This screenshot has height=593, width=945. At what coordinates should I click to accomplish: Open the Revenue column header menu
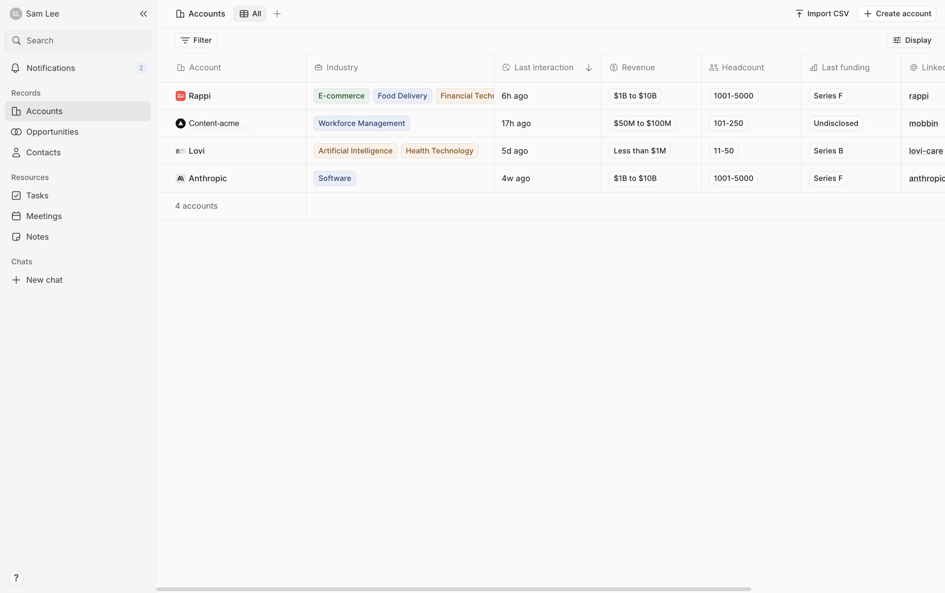[x=651, y=67]
